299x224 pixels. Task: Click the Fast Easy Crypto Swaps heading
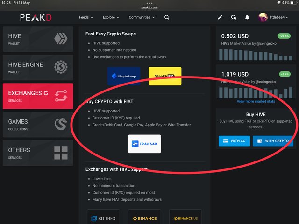click(111, 34)
